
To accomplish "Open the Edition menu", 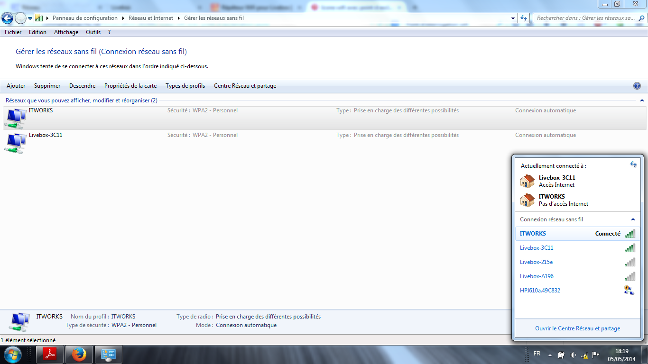I will click(x=37, y=32).
